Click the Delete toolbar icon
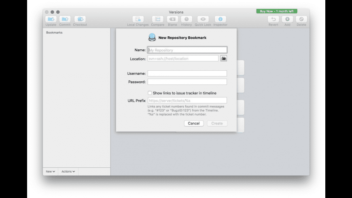352x198 pixels. pyautogui.click(x=301, y=19)
